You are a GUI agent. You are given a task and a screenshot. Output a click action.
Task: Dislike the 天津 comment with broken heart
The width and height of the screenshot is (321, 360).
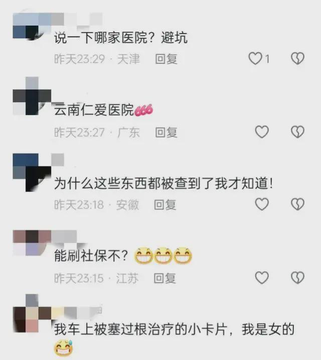pyautogui.click(x=297, y=58)
